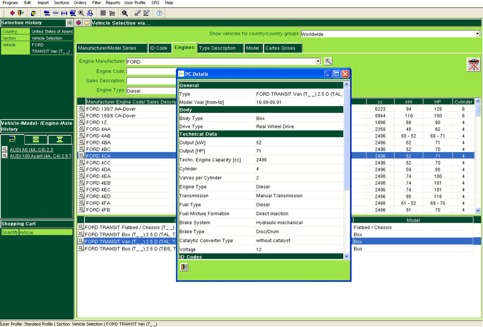Switch to the Type Description tab
Image resolution: width=483 pixels, height=327 pixels.
pyautogui.click(x=220, y=48)
